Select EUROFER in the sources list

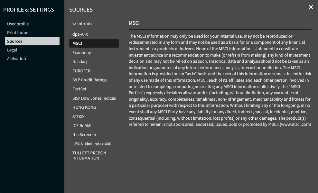tap(81, 71)
